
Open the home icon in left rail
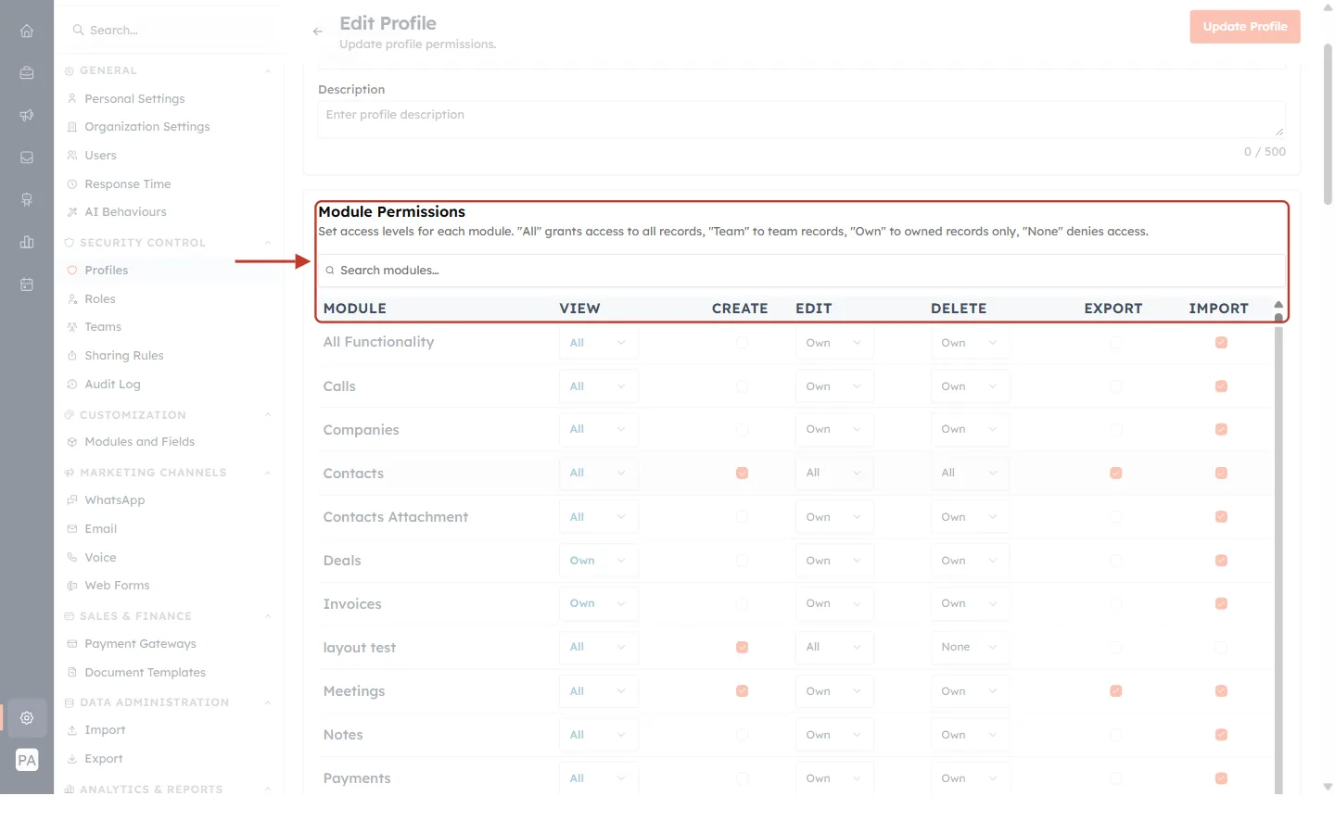point(27,31)
